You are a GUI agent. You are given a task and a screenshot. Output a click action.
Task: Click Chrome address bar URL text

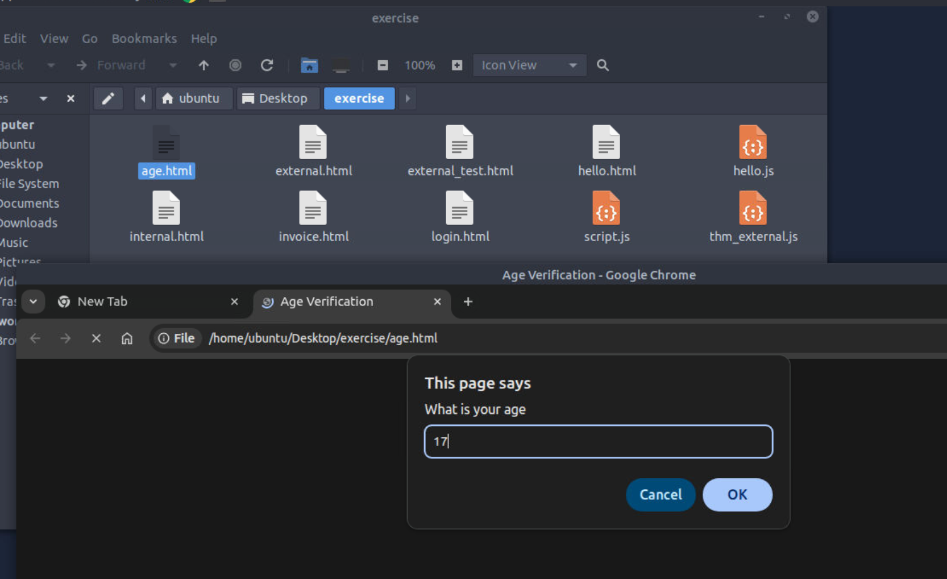click(323, 338)
